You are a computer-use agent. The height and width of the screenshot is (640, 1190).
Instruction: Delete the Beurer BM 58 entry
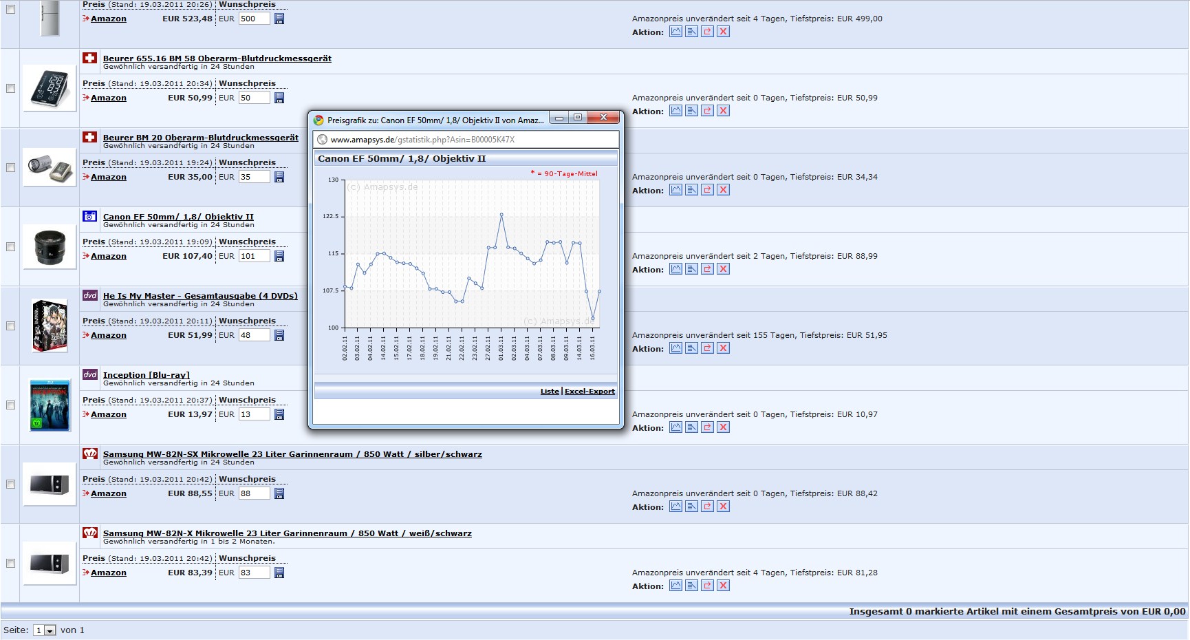[723, 111]
